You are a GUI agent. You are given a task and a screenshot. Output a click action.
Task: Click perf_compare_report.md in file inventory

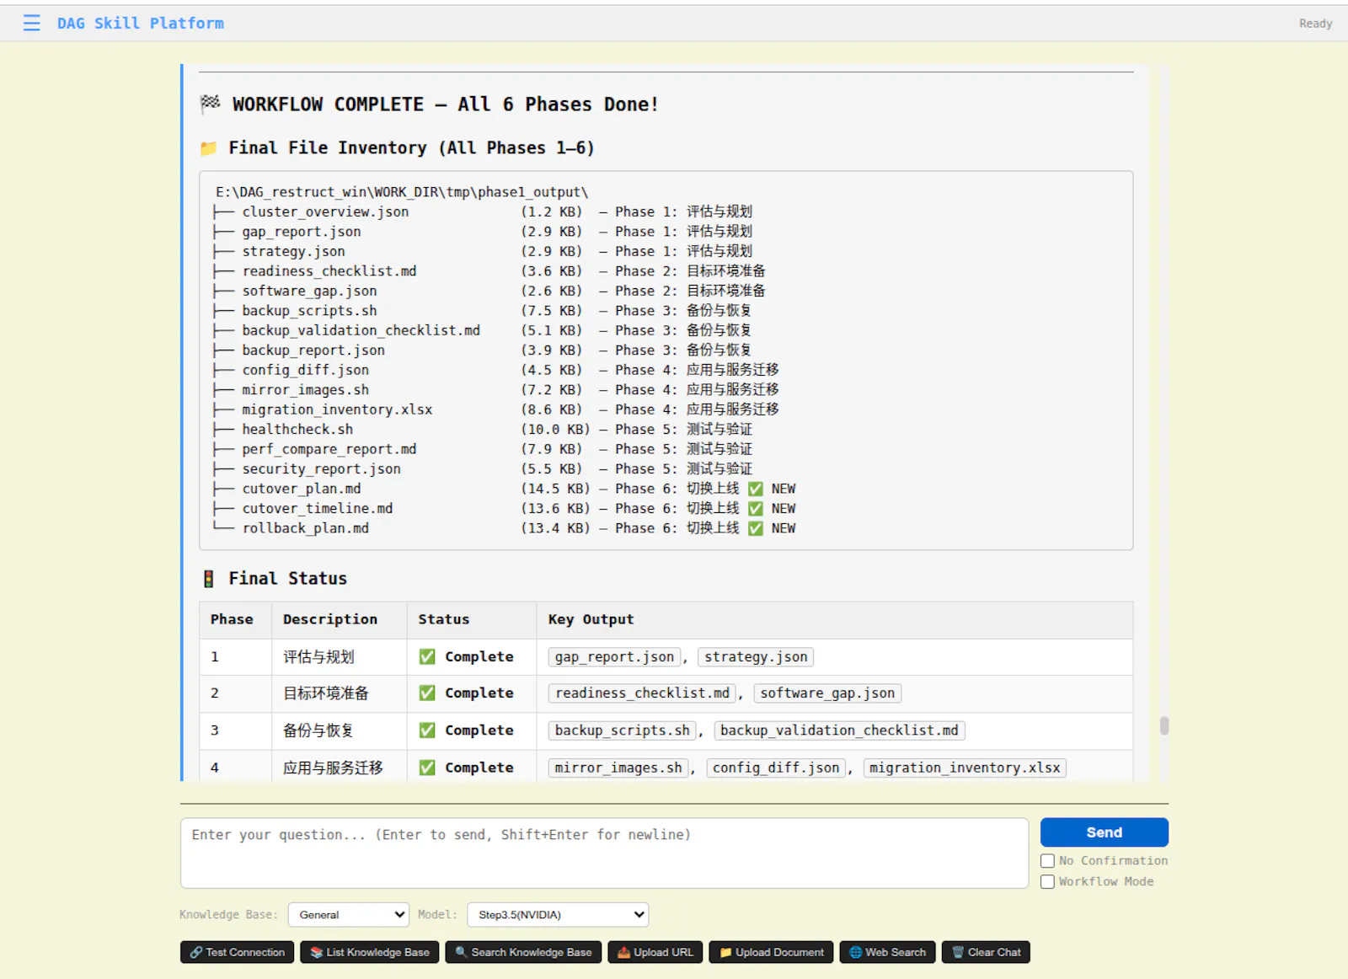[x=329, y=450]
